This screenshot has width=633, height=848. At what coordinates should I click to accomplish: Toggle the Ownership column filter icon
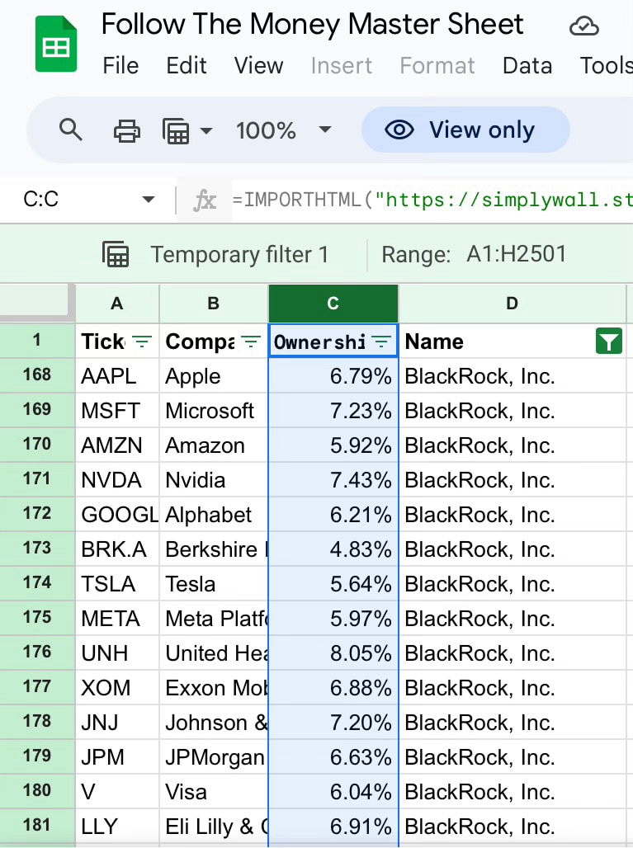tap(381, 342)
